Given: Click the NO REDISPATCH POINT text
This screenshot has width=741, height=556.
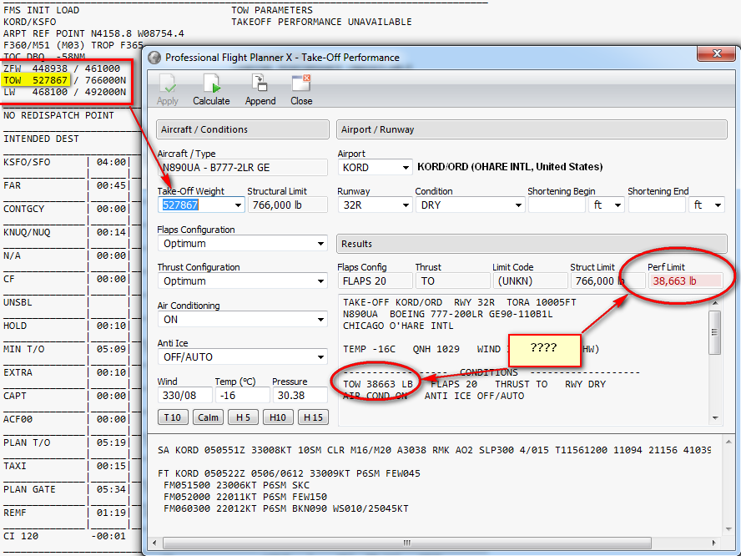Looking at the screenshot, I should point(58,115).
